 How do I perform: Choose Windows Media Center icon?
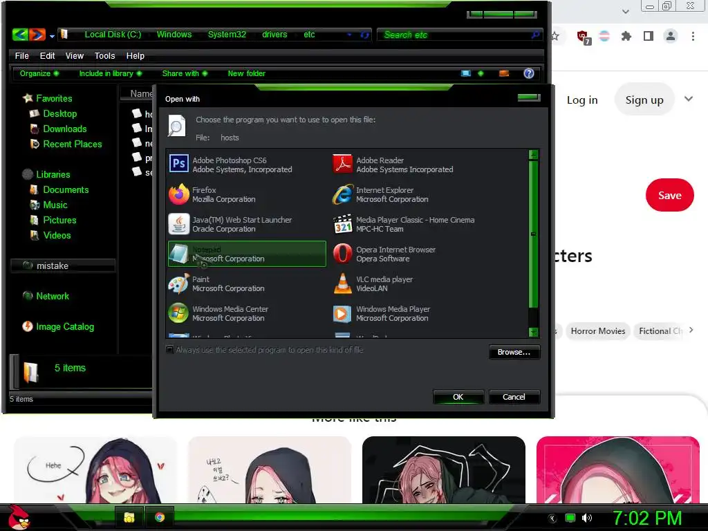[x=179, y=313]
